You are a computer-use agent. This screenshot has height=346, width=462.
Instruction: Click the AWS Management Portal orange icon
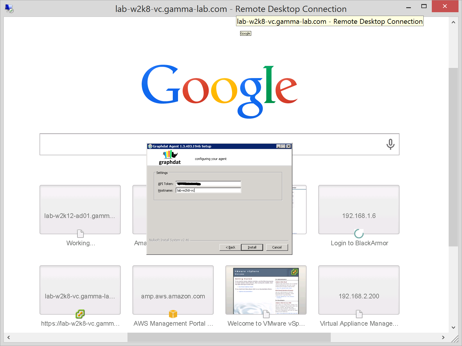[x=173, y=314]
